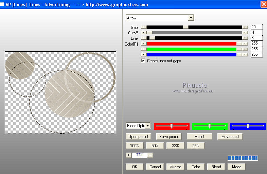Click the Color[R] red slider left arrow
Viewport: 267px width, 174px height.
tap(144, 44)
